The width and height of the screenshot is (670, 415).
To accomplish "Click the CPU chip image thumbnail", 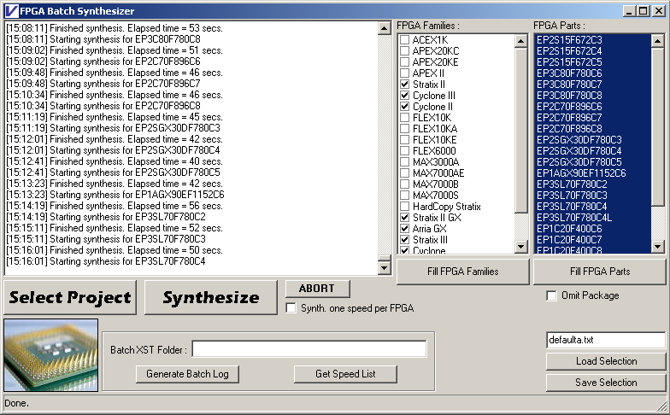I will tap(51, 355).
